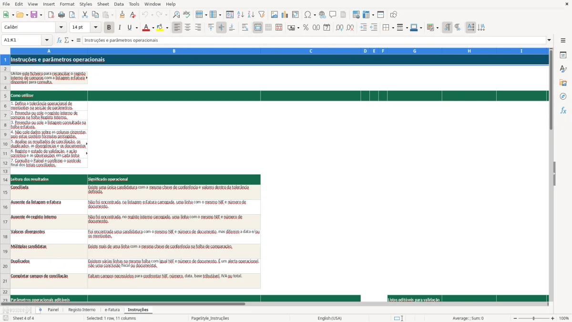Toggle Center Horizontally alignment
The width and height of the screenshot is (572, 322).
pos(187,28)
